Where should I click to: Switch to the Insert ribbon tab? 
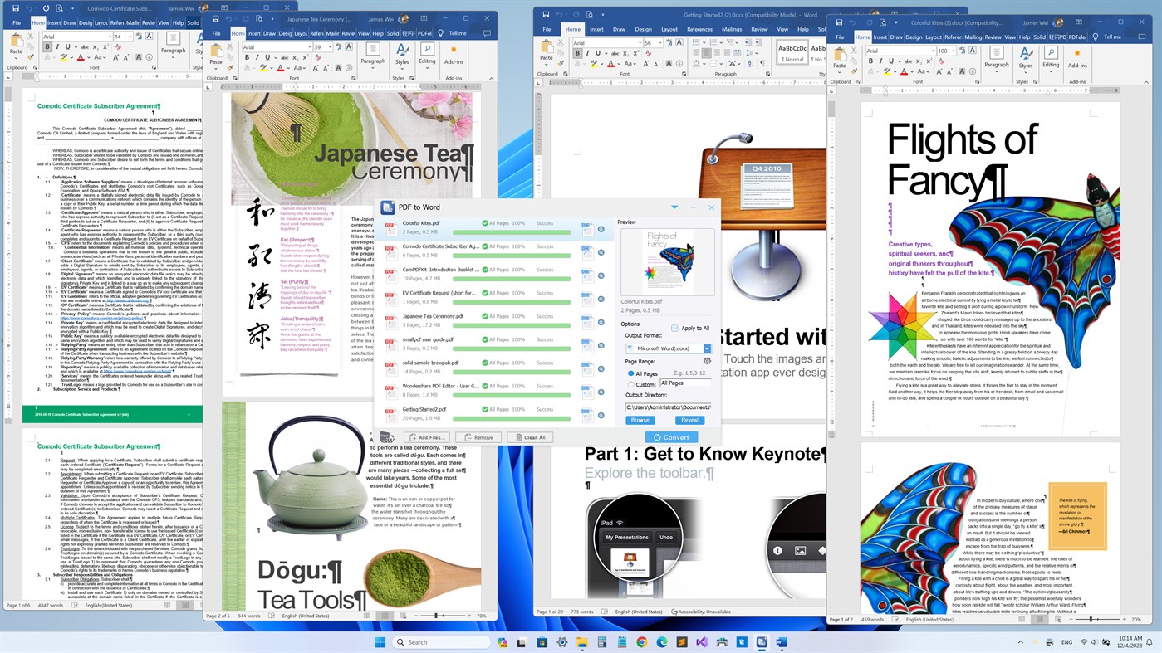click(880, 37)
